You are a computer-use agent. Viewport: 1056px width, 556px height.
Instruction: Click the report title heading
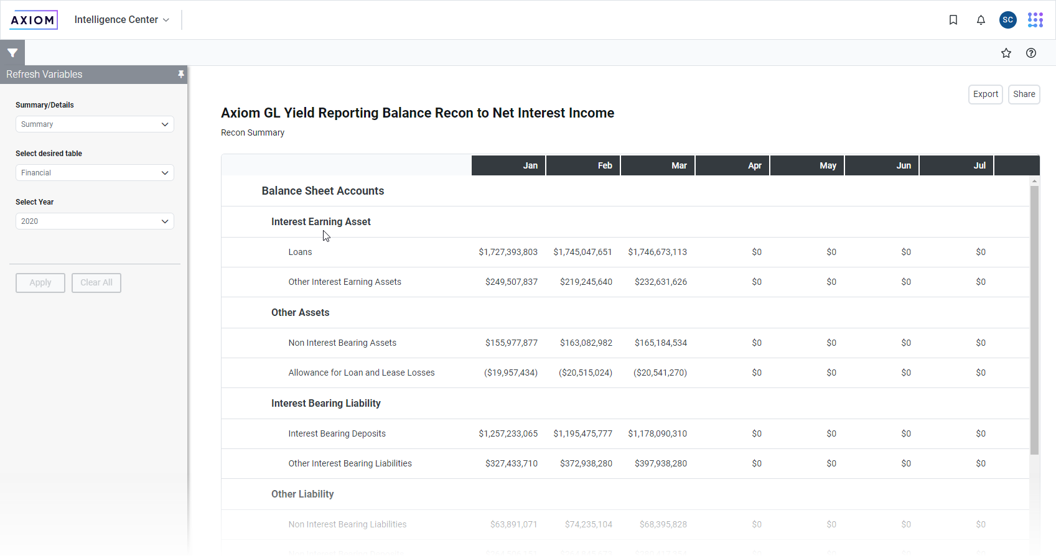click(x=418, y=113)
